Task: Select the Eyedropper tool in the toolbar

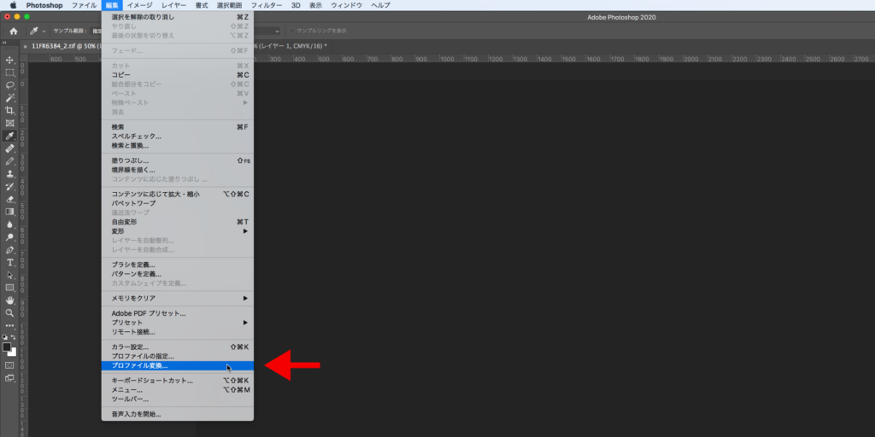Action: click(x=9, y=136)
